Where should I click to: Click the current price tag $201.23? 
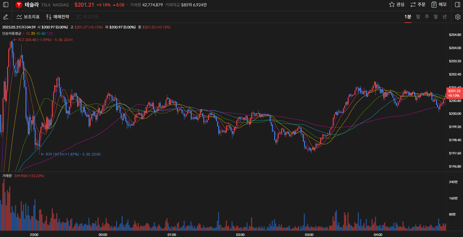[454, 93]
